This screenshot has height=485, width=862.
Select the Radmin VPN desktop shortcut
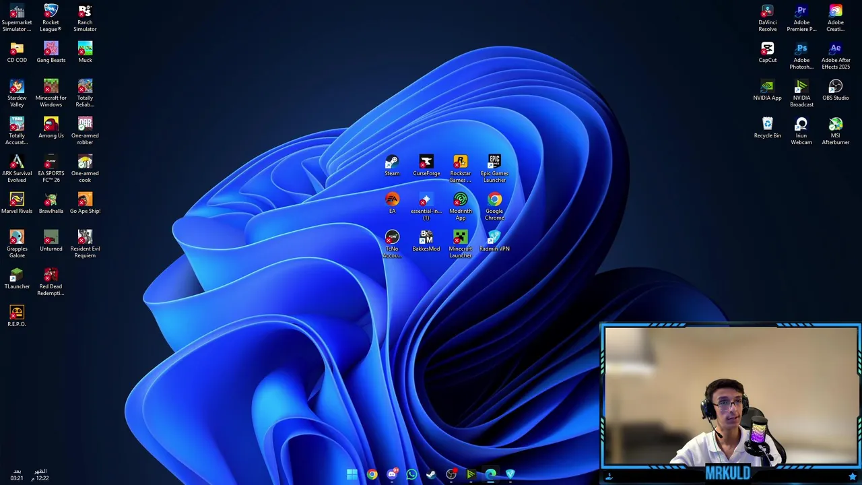pyautogui.click(x=494, y=241)
